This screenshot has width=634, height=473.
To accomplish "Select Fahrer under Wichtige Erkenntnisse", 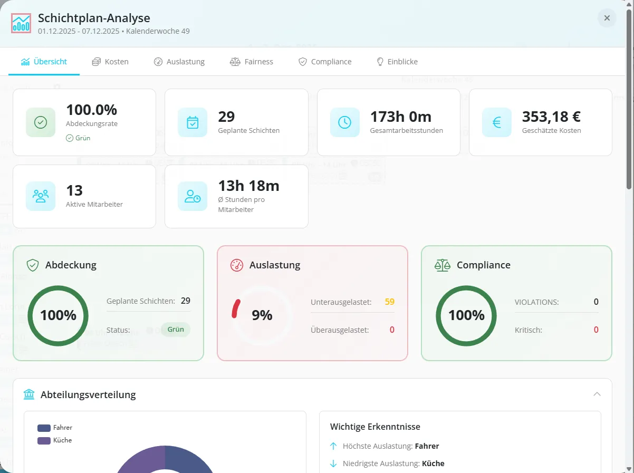I will 426,446.
